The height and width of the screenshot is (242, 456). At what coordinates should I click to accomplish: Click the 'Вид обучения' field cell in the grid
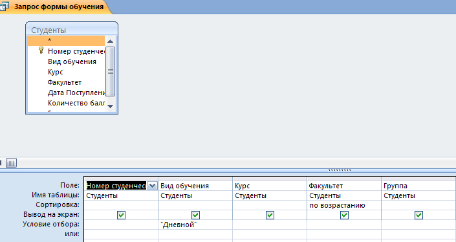(x=195, y=186)
